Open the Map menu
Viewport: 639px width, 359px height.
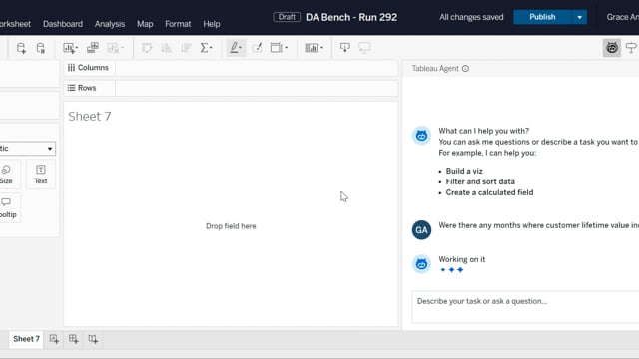coord(145,24)
